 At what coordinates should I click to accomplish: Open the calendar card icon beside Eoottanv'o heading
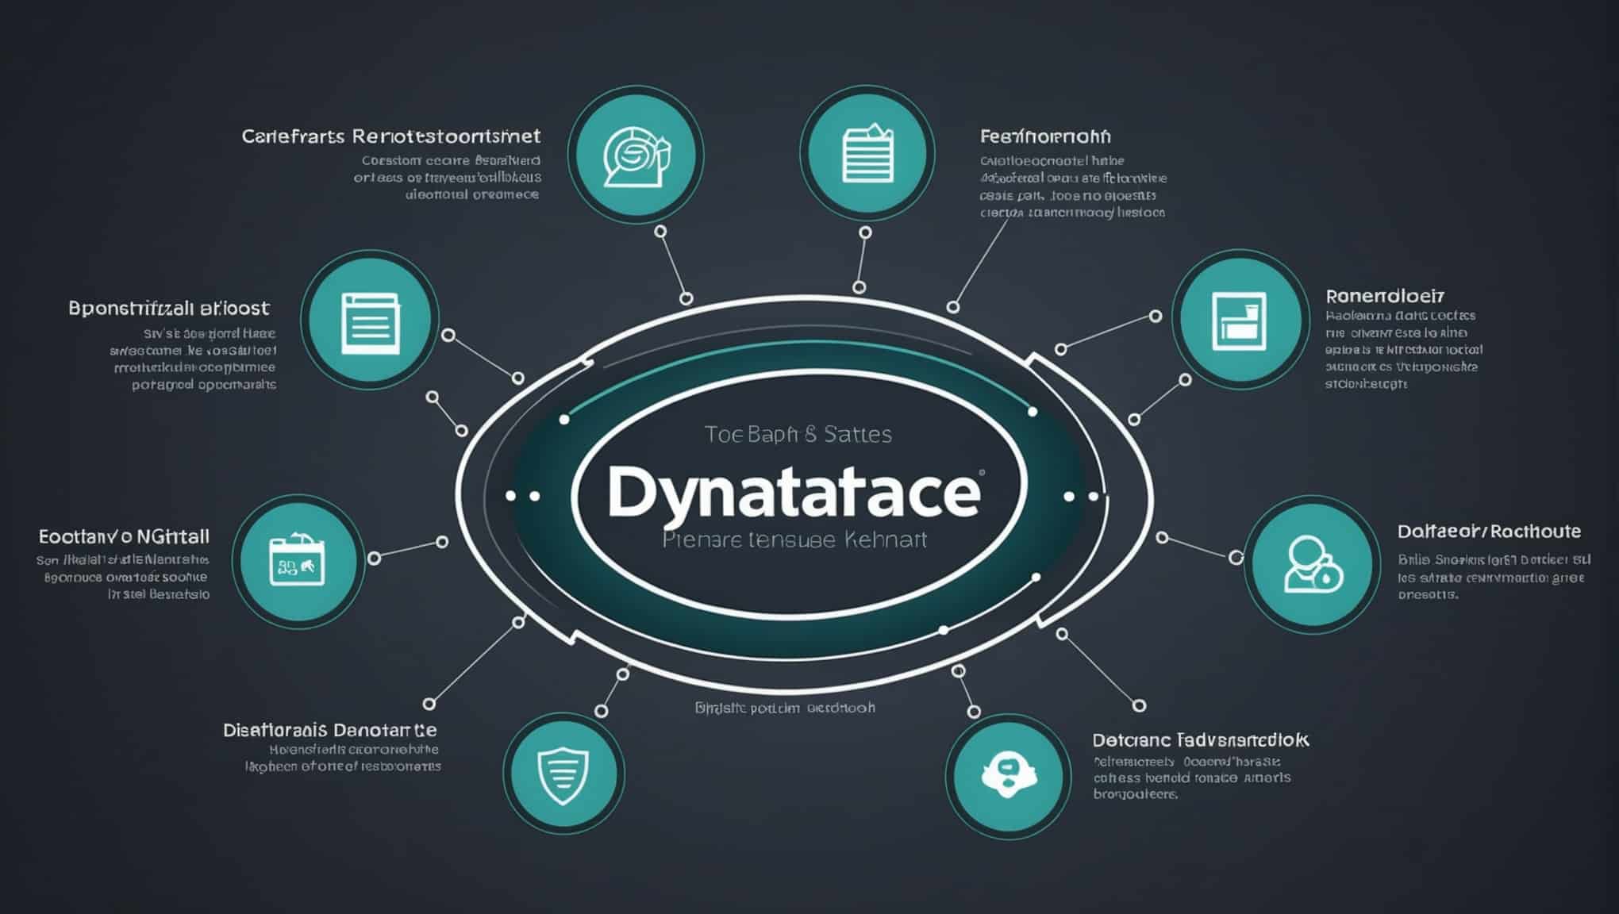tap(298, 561)
